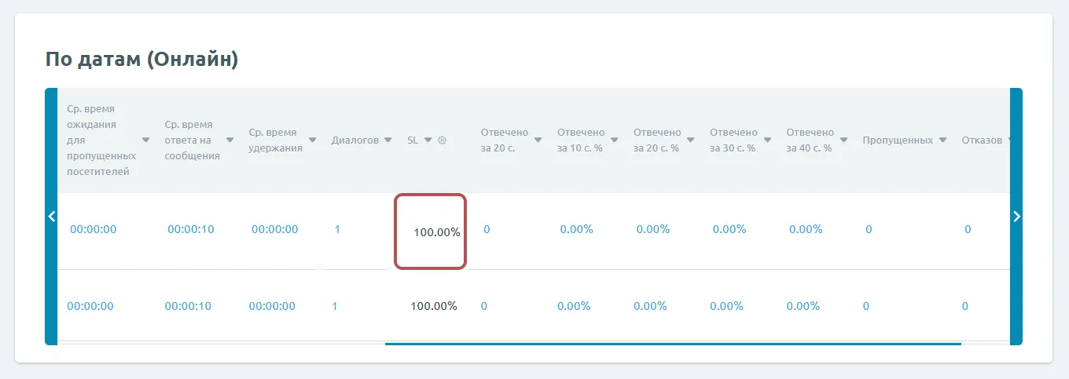Sort by Ср. время ответа на сообщения arrow

[x=230, y=140]
